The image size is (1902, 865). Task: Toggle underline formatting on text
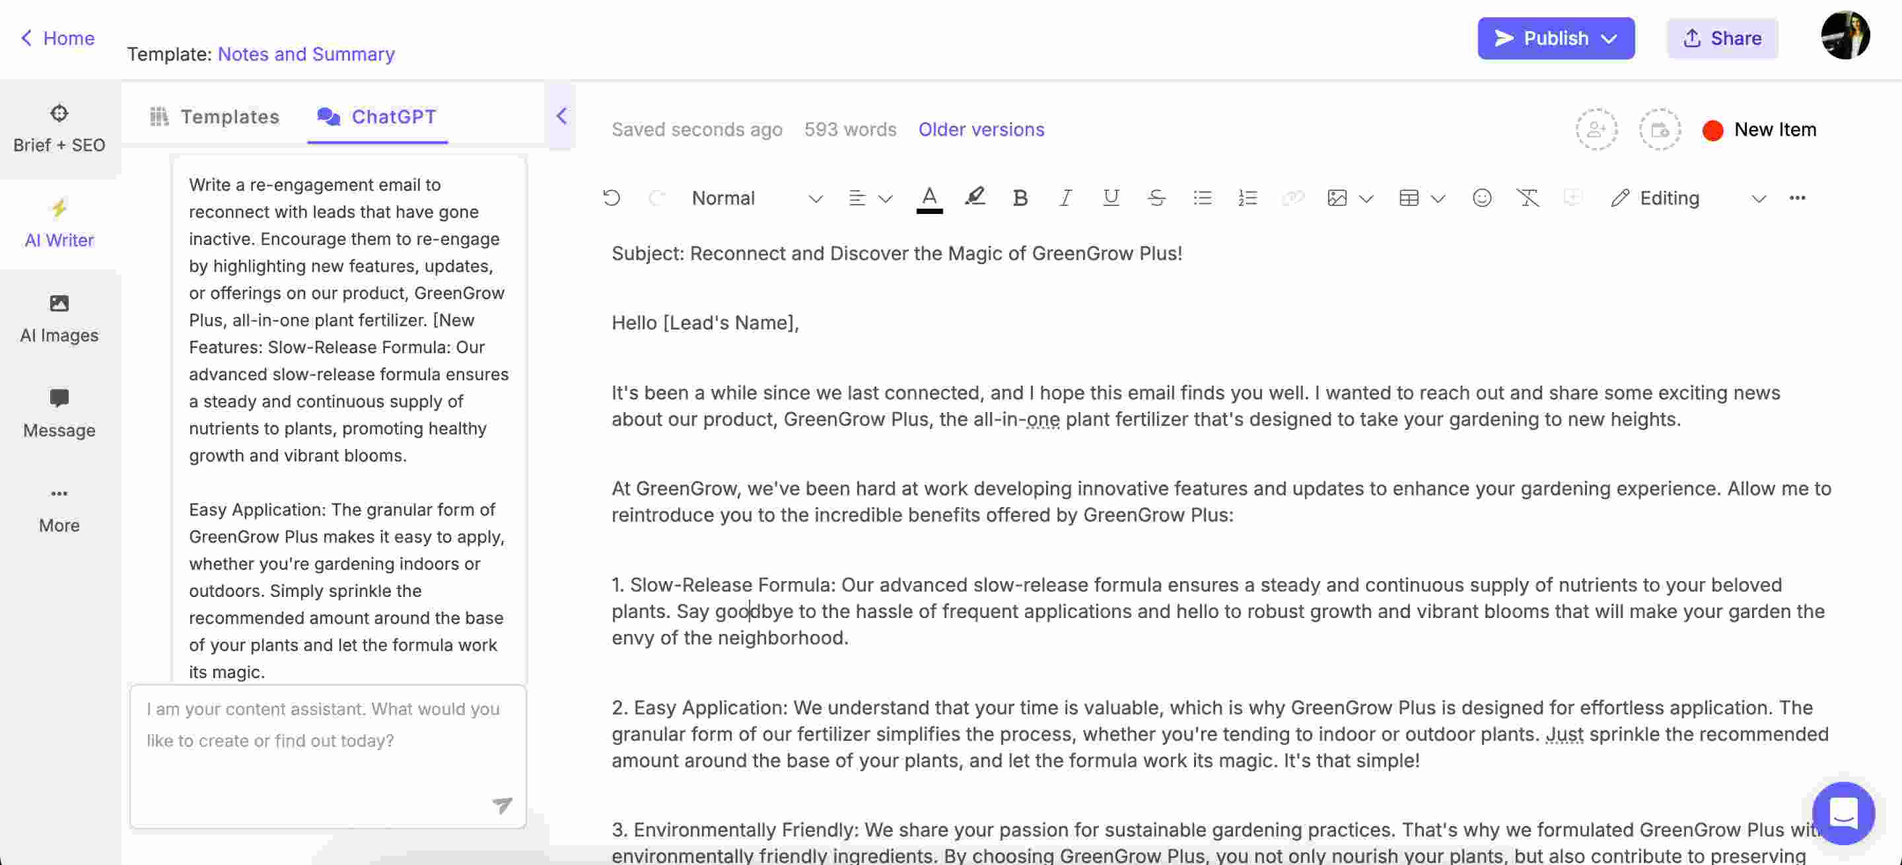point(1110,197)
